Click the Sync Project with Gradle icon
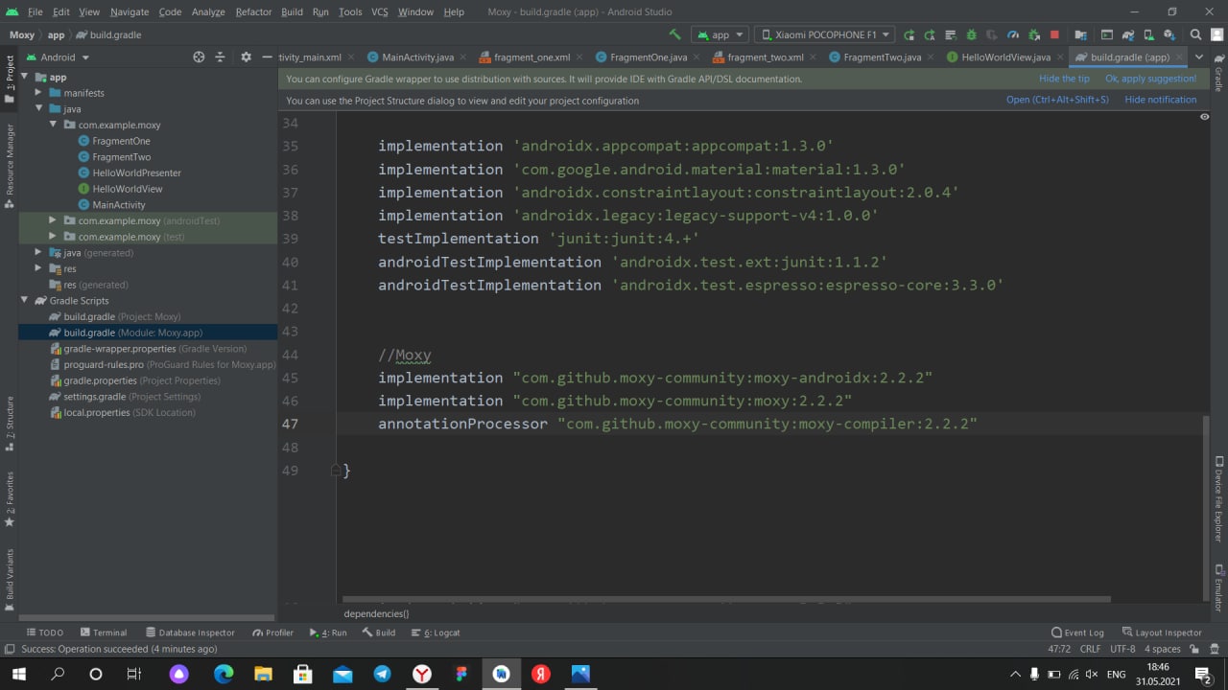Image resolution: width=1228 pixels, height=690 pixels. pyautogui.click(x=1127, y=34)
